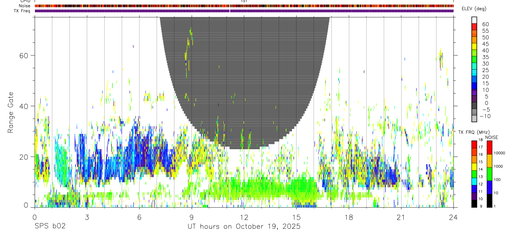Click the 20 tick label on Range Gate axis
This screenshot has width=510, height=235.
point(24,157)
